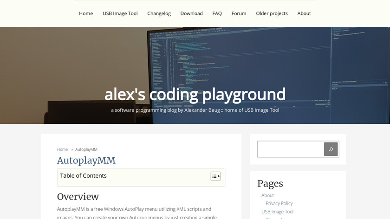Click the Home breadcrumb link

[62, 149]
